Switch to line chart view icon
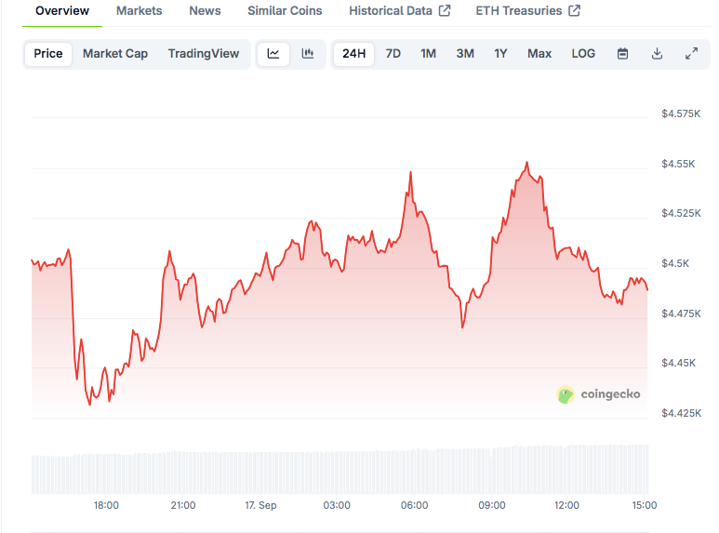Viewport: 719px width, 533px height. coord(273,54)
